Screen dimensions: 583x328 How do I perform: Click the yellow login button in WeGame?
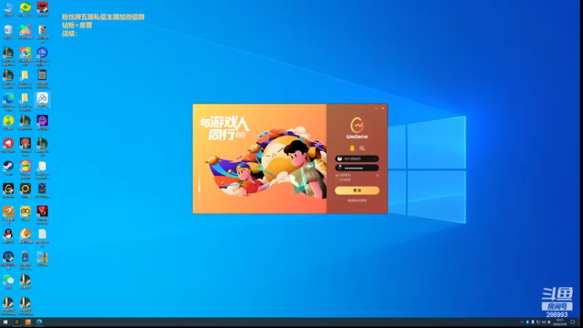coord(357,190)
